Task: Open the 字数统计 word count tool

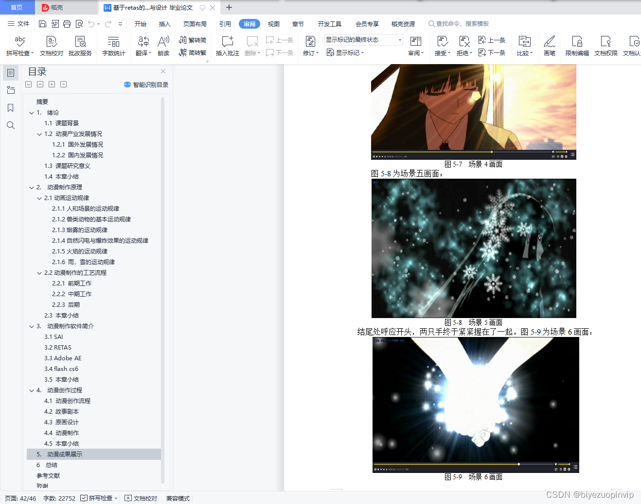Action: [114, 46]
